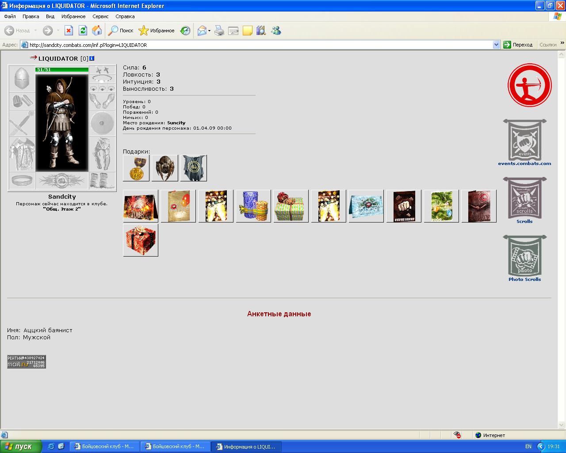Screen dimensions: 566x453
Task: Open browsing History clock icon
Action: 186,31
